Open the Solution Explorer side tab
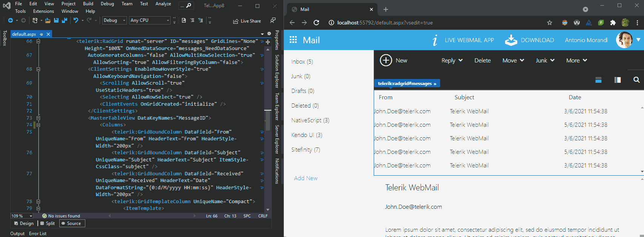The image size is (644, 237). pos(277,71)
